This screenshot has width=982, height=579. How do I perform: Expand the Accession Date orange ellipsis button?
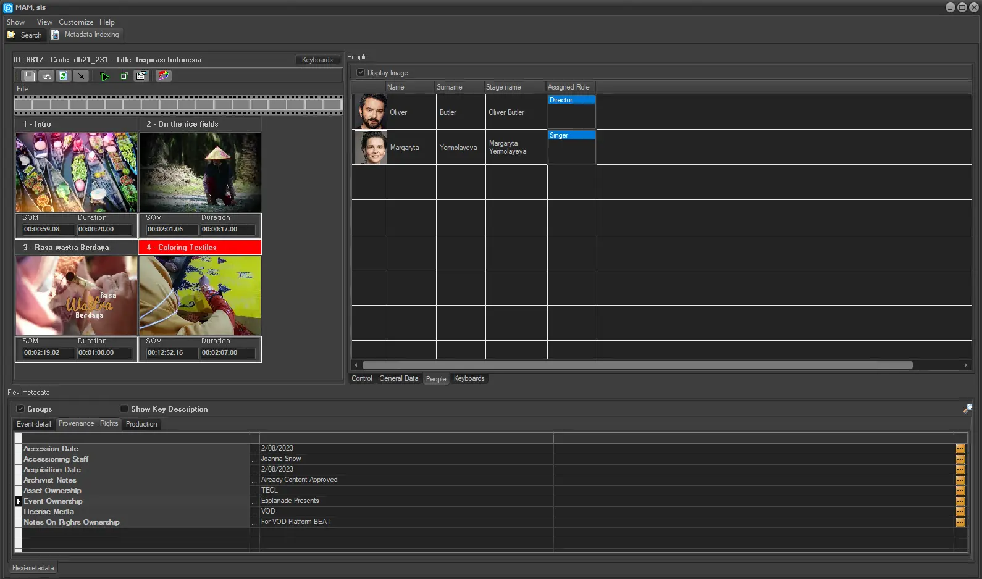pos(960,449)
